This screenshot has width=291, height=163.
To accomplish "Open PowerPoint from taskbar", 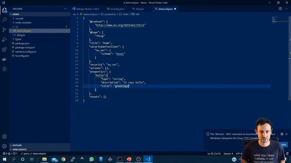I will (x=129, y=159).
